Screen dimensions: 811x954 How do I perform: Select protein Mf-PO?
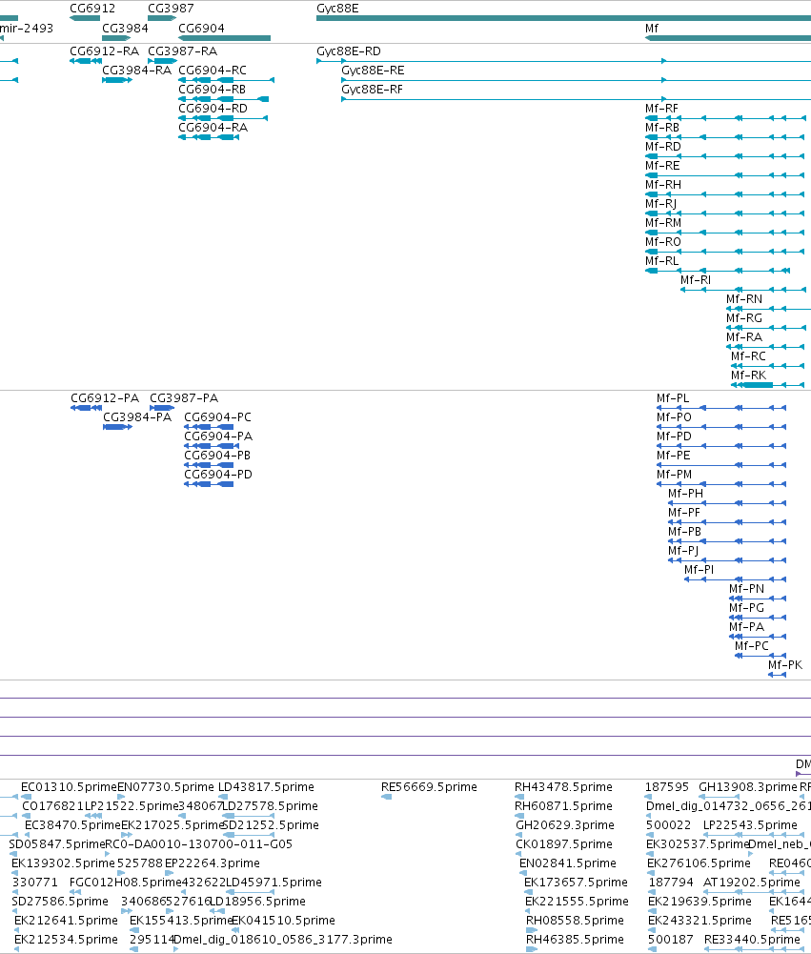pyautogui.click(x=674, y=417)
